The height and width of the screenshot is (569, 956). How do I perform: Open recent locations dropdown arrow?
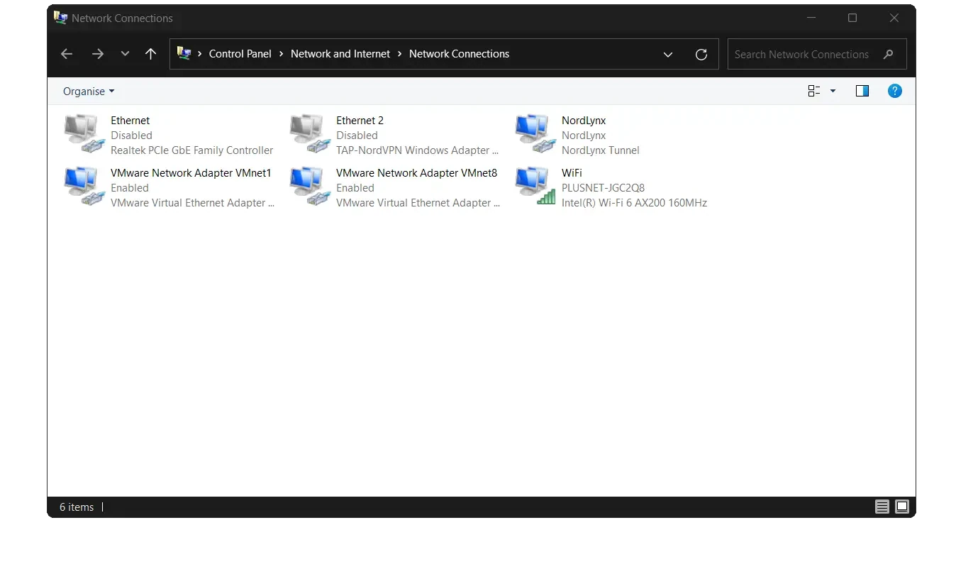125,54
